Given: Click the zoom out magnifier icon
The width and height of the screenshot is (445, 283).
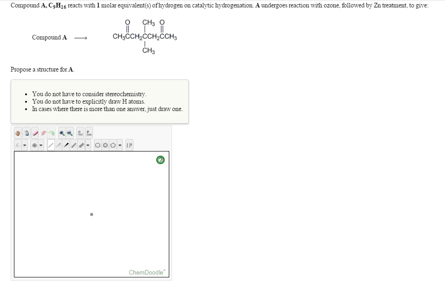Looking at the screenshot, I should click(69, 133).
